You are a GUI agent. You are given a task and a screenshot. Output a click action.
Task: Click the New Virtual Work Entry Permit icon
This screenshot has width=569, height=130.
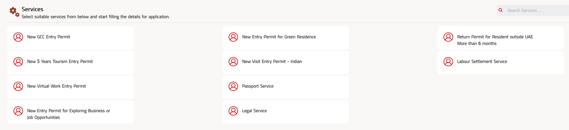point(18,86)
